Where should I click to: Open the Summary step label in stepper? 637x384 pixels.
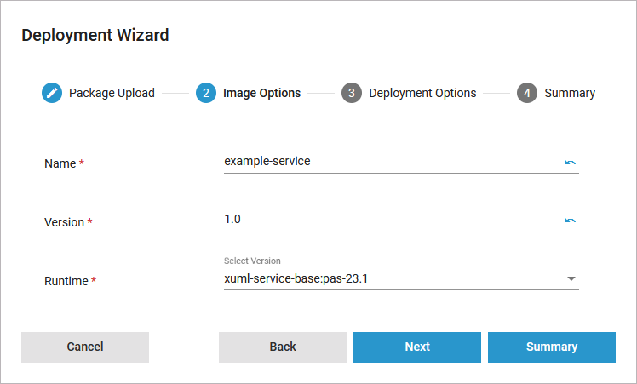coord(570,93)
